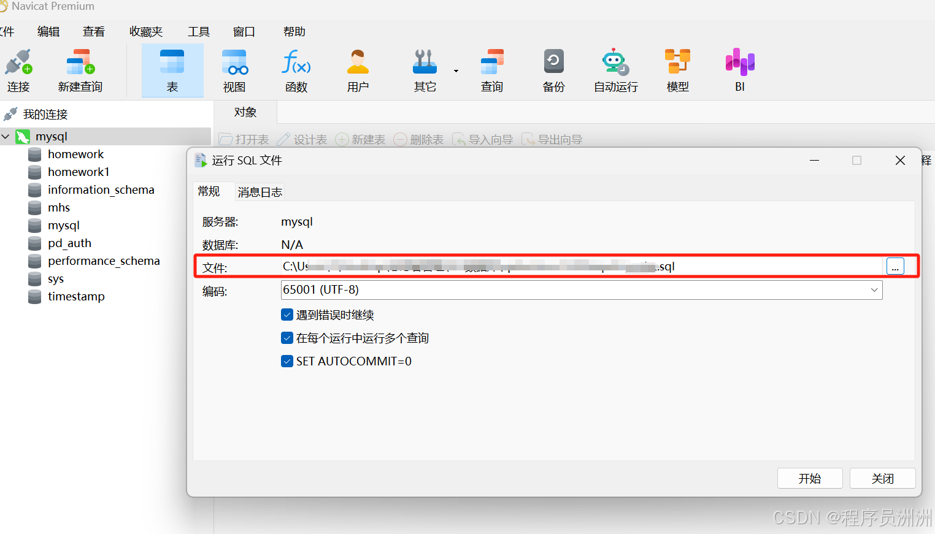
Task: Select the Objects (对象) tab
Action: coord(245,112)
